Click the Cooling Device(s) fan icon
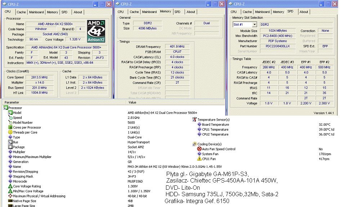The height and width of the screenshot is (207, 345). pyautogui.click(x=194, y=144)
